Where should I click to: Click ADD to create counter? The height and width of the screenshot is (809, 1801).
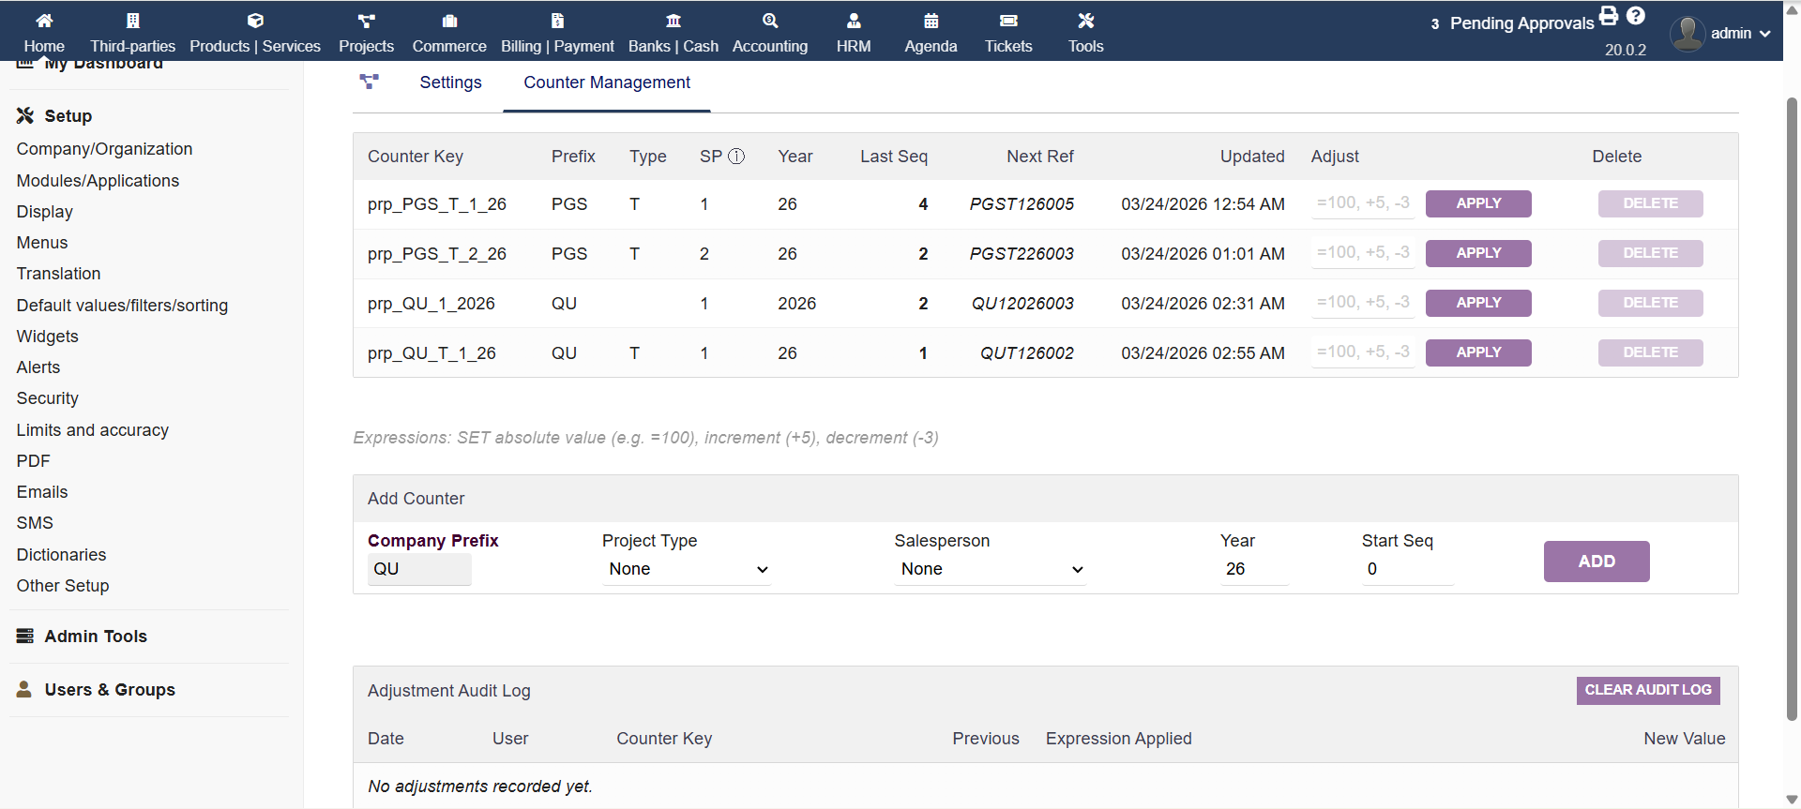pyautogui.click(x=1596, y=562)
